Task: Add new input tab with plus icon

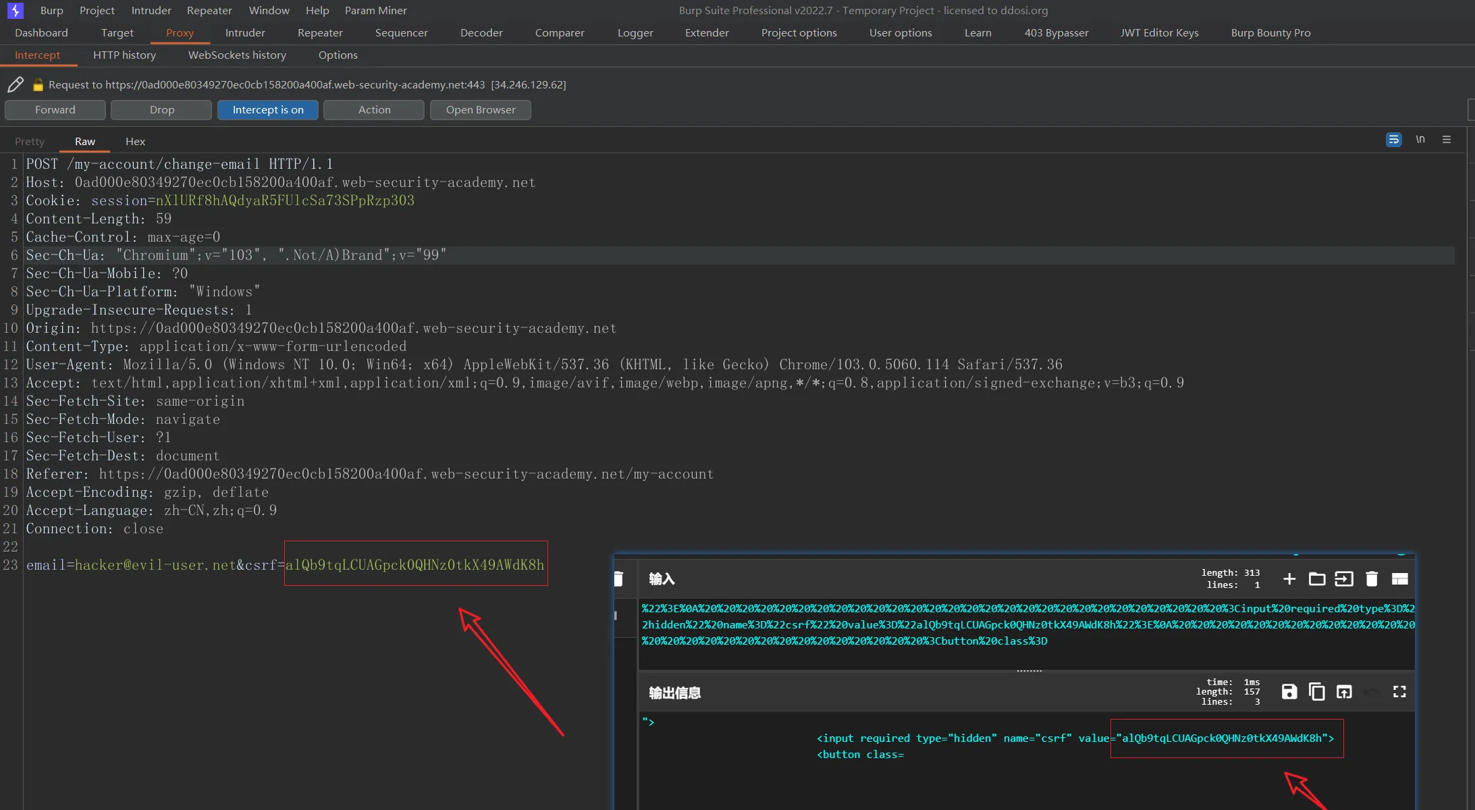Action: click(x=1289, y=578)
